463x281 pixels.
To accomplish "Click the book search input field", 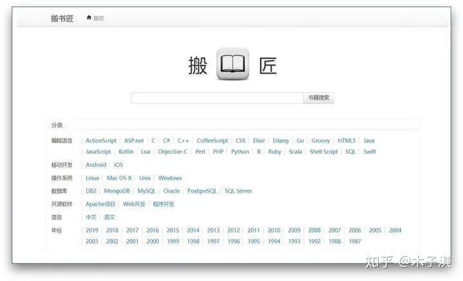I will [x=217, y=98].
